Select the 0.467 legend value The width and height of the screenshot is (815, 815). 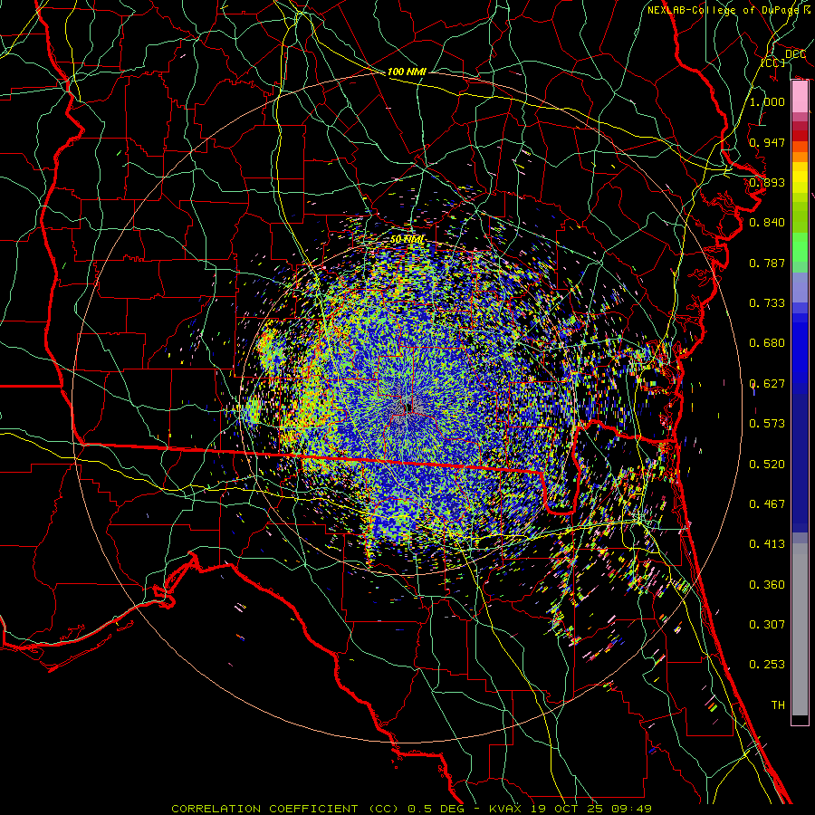pyautogui.click(x=767, y=504)
